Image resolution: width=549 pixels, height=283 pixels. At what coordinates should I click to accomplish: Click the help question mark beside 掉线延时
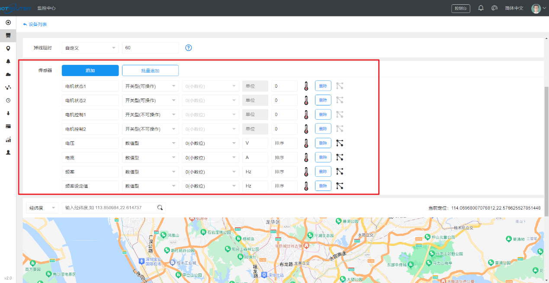pyautogui.click(x=189, y=48)
